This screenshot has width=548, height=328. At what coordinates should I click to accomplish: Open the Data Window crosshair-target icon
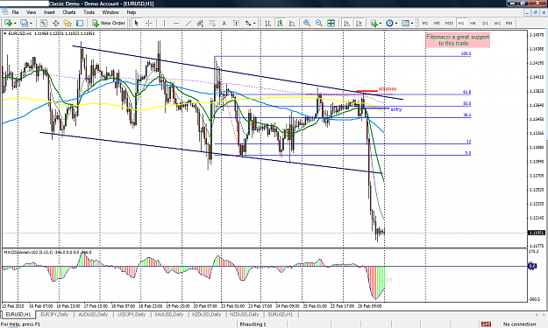click(55, 23)
